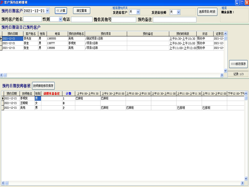The height and width of the screenshot is (187, 249).
Task: Click schedule table horizontal scroll right arrow
Action: (242, 183)
